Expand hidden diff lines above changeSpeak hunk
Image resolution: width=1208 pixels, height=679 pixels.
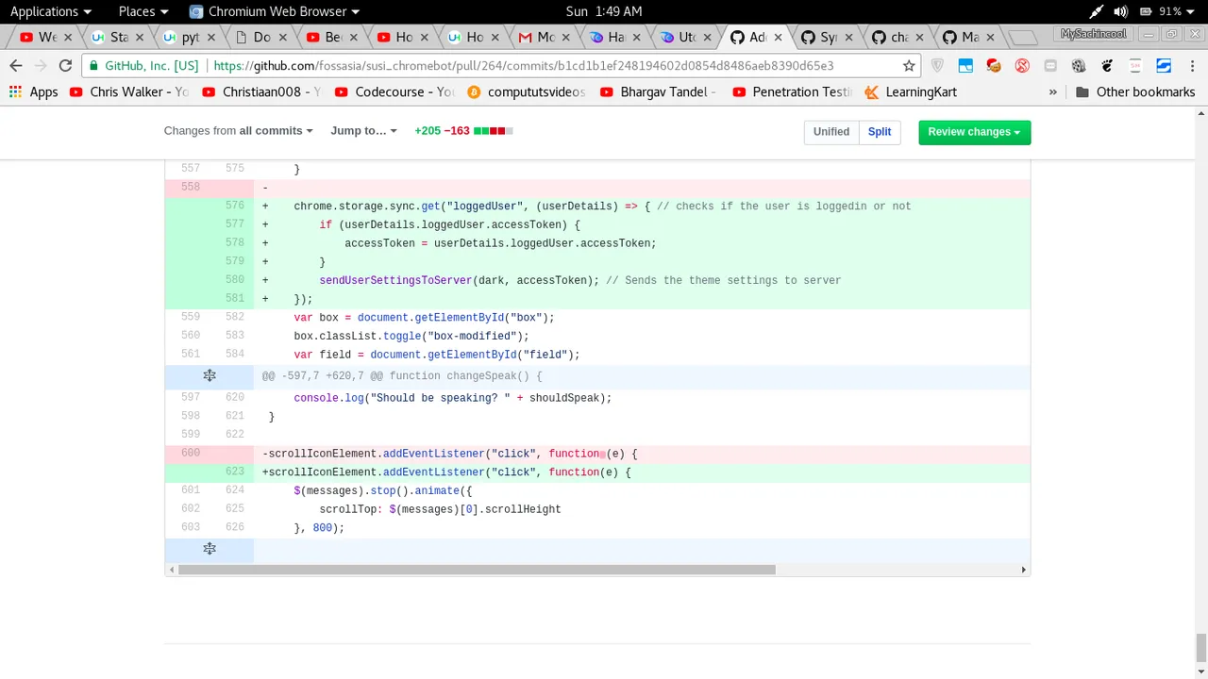point(210,375)
